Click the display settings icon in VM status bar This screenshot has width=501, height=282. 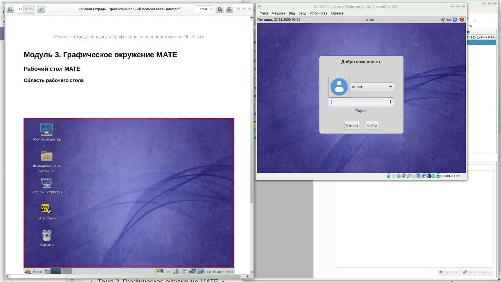tap(418, 176)
